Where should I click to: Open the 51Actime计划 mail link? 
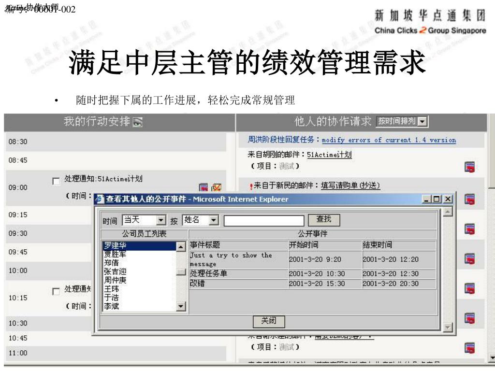click(x=329, y=155)
